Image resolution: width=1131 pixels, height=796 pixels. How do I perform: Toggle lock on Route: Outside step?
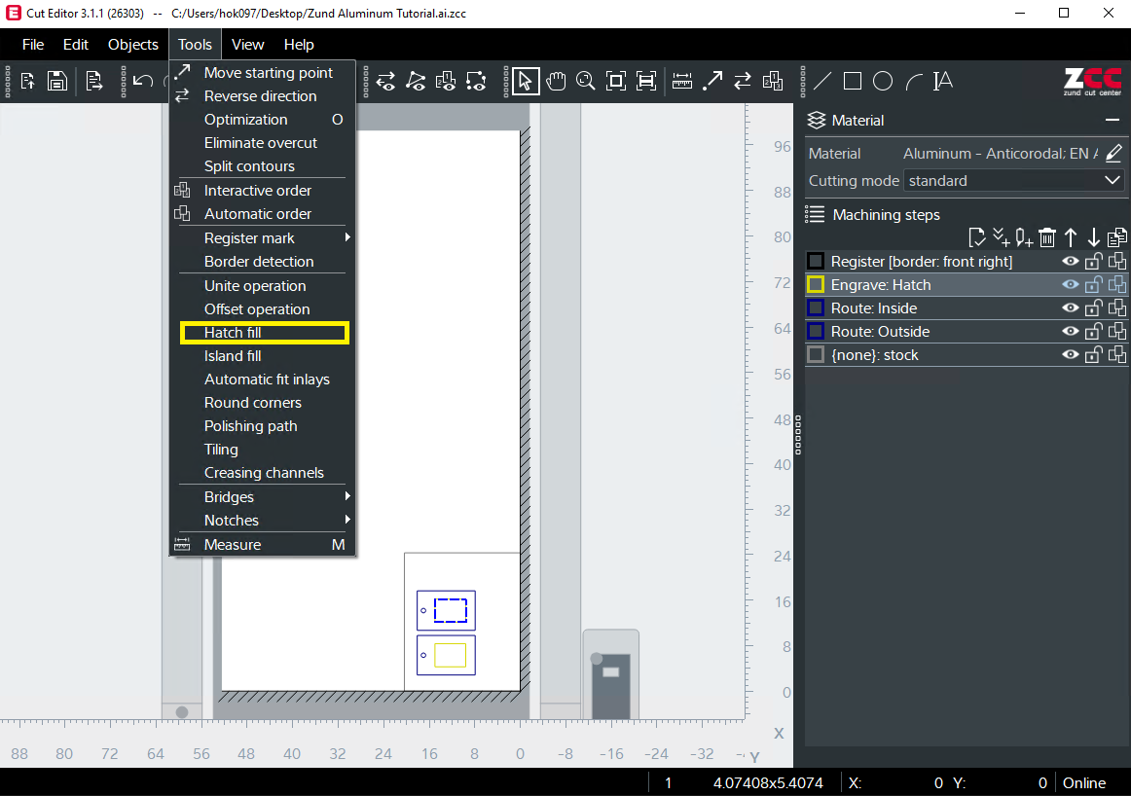pos(1094,332)
